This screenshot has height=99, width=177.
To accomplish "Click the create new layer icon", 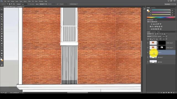I will pyautogui.click(x=171, y=93).
